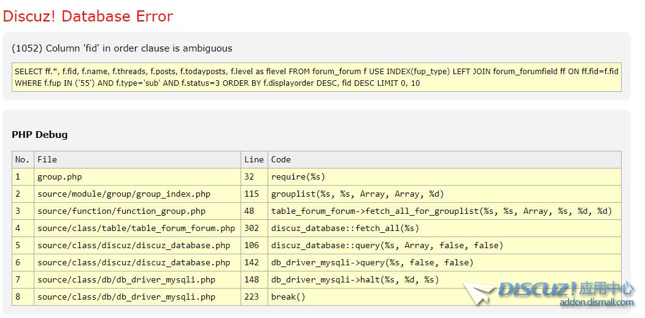Click the 'discuz_database::query(%s, Array, false, false)' code cell

point(444,245)
